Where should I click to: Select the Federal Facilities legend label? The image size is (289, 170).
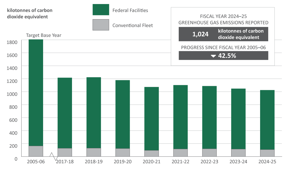tap(130, 10)
